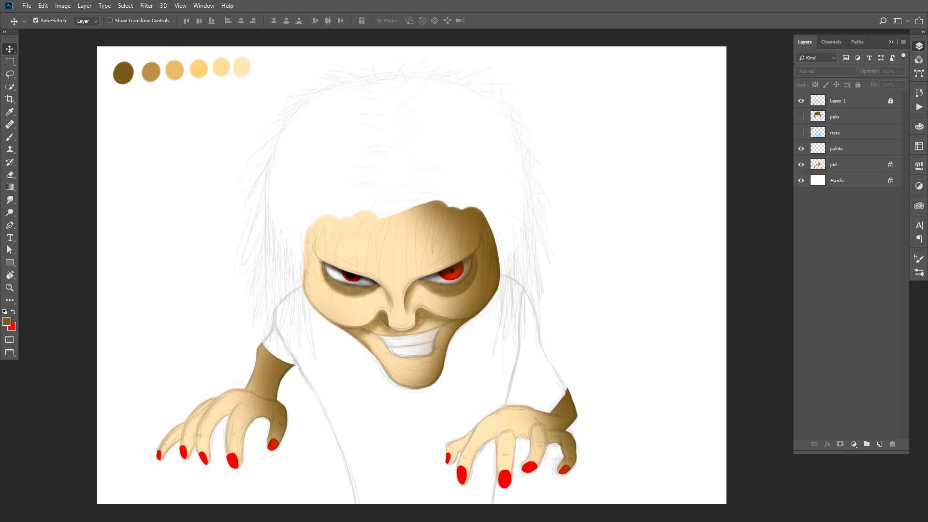Switch to the Channels tab
928x522 pixels.
pos(831,42)
